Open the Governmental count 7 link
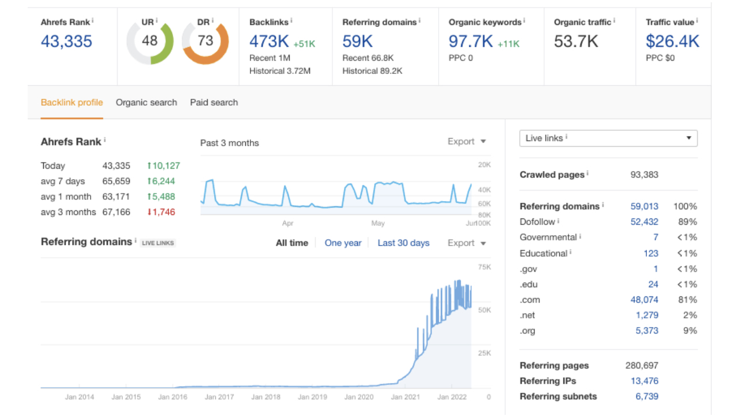The height and width of the screenshot is (416, 741). point(656,237)
